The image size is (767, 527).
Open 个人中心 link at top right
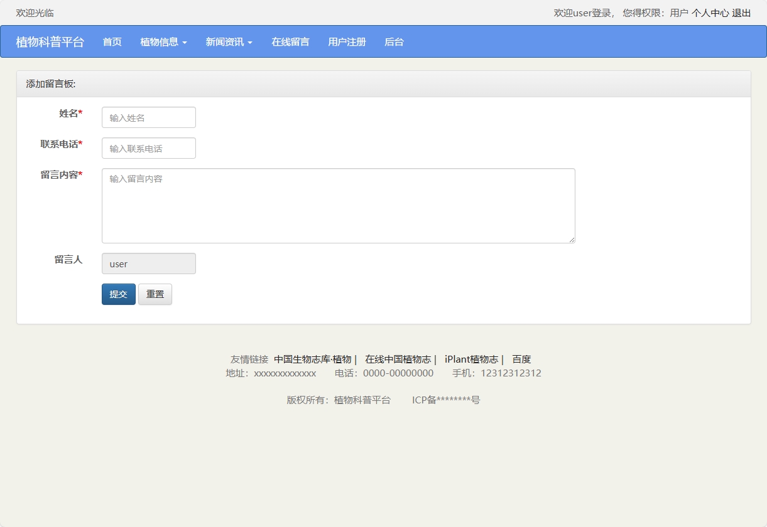click(x=710, y=13)
